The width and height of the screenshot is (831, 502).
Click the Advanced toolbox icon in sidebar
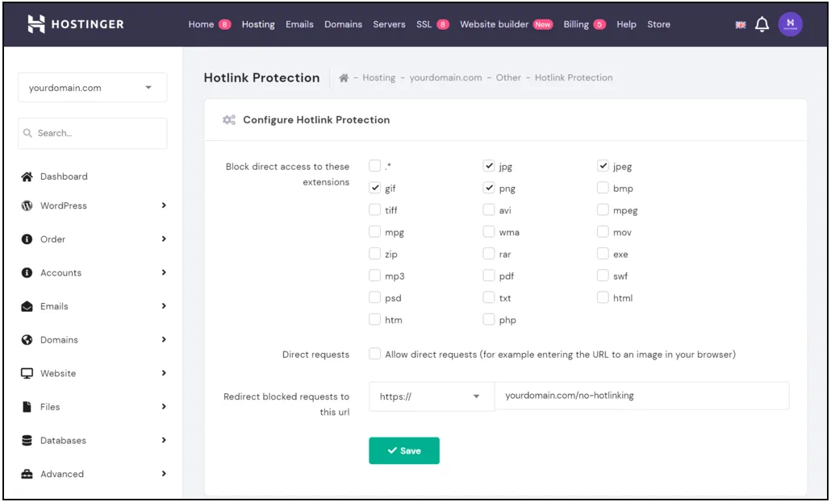tap(27, 474)
